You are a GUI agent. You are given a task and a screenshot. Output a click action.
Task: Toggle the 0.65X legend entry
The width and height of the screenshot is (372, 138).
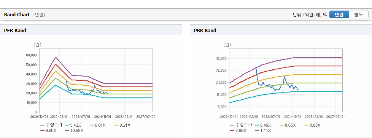pyautogui.click(x=288, y=125)
